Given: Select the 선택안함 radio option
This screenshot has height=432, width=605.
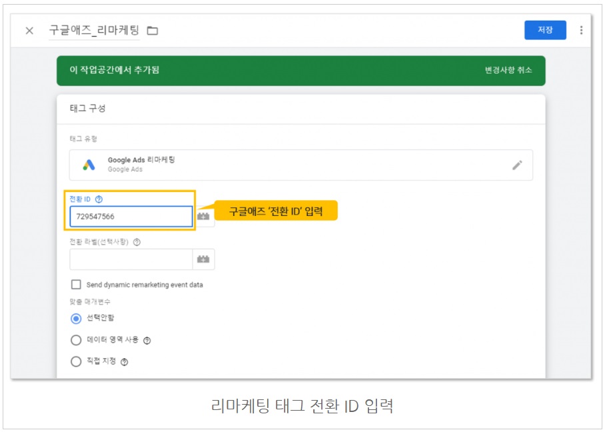Looking at the screenshot, I should click(76, 319).
